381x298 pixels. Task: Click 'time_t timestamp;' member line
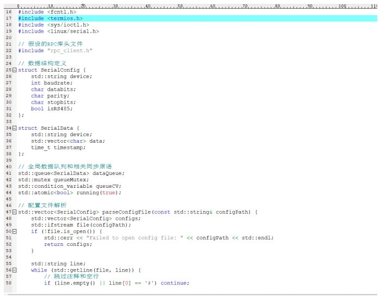pos(58,148)
